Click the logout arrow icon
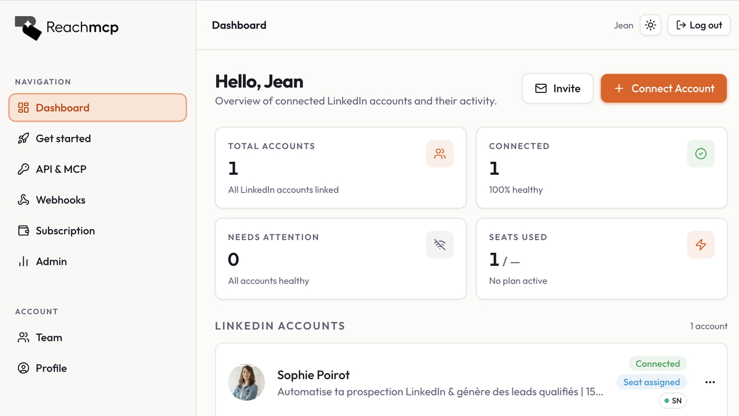 click(x=681, y=25)
